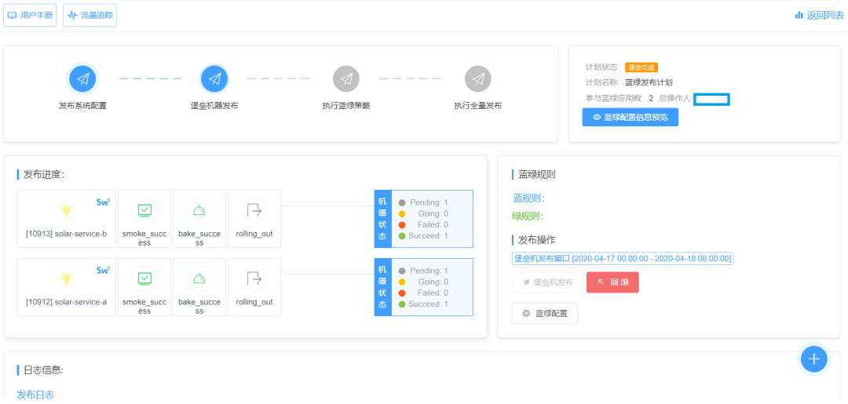Image resolution: width=848 pixels, height=404 pixels.
Task: Click the 返回列表 link
Action: [819, 15]
